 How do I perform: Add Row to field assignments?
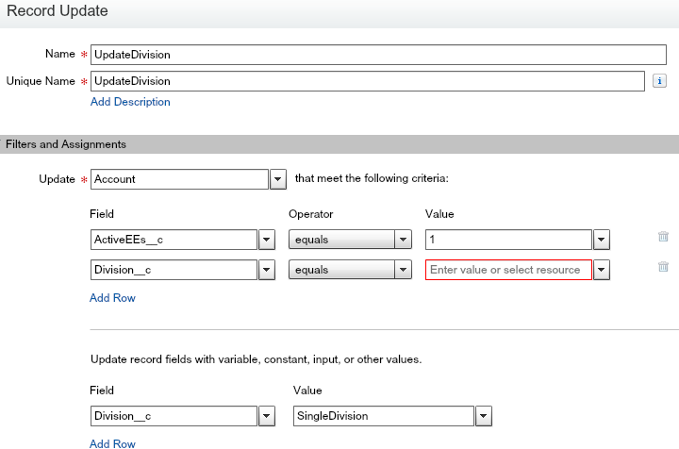click(112, 443)
